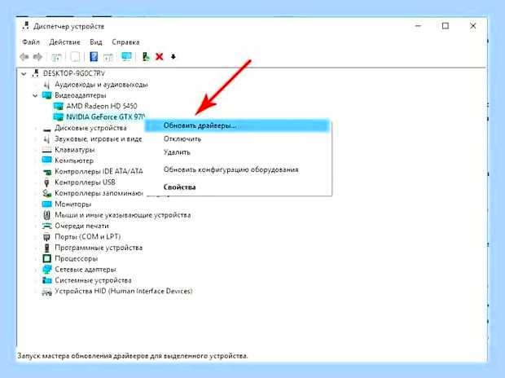The image size is (505, 378).
Task: Close the Device Manager window
Action: (472, 26)
